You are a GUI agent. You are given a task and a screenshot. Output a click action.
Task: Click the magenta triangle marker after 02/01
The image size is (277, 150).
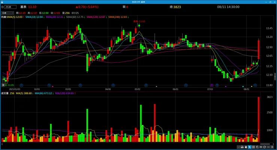pyautogui.click(x=53, y=86)
